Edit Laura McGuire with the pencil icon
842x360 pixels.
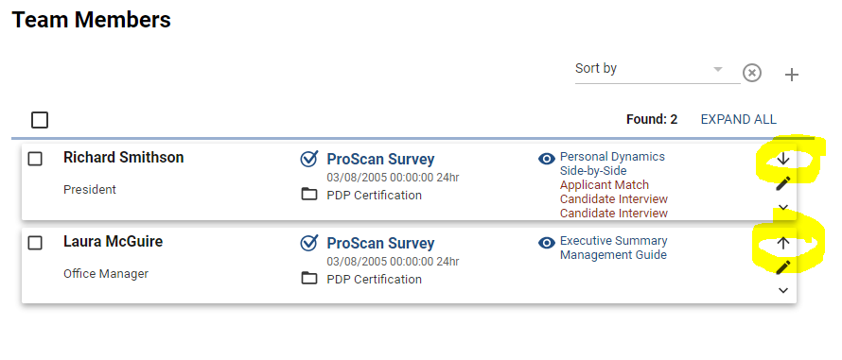(x=783, y=266)
